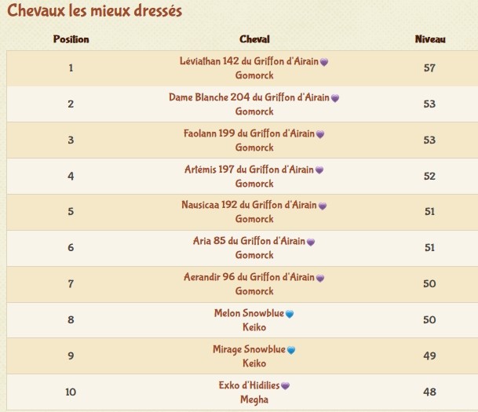Click level 51 in Aria row

coord(429,247)
